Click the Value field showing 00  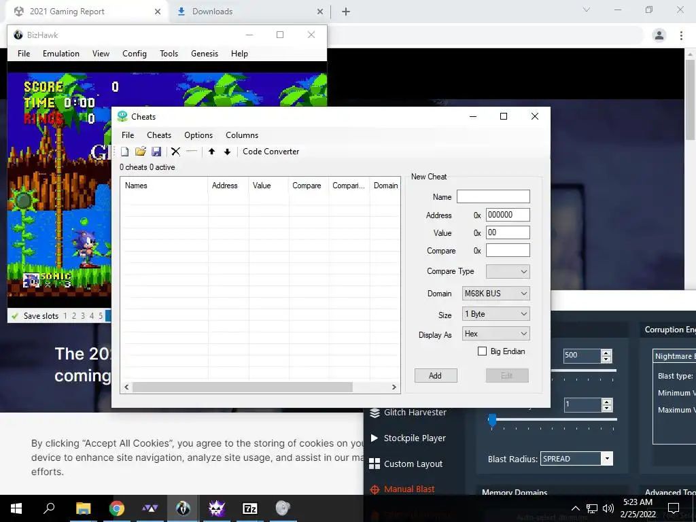(508, 232)
